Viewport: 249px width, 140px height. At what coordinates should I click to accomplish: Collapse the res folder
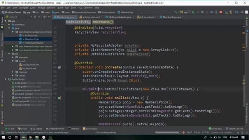[9, 54]
